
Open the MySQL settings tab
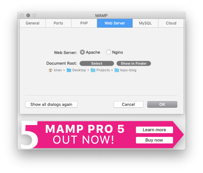point(145,23)
